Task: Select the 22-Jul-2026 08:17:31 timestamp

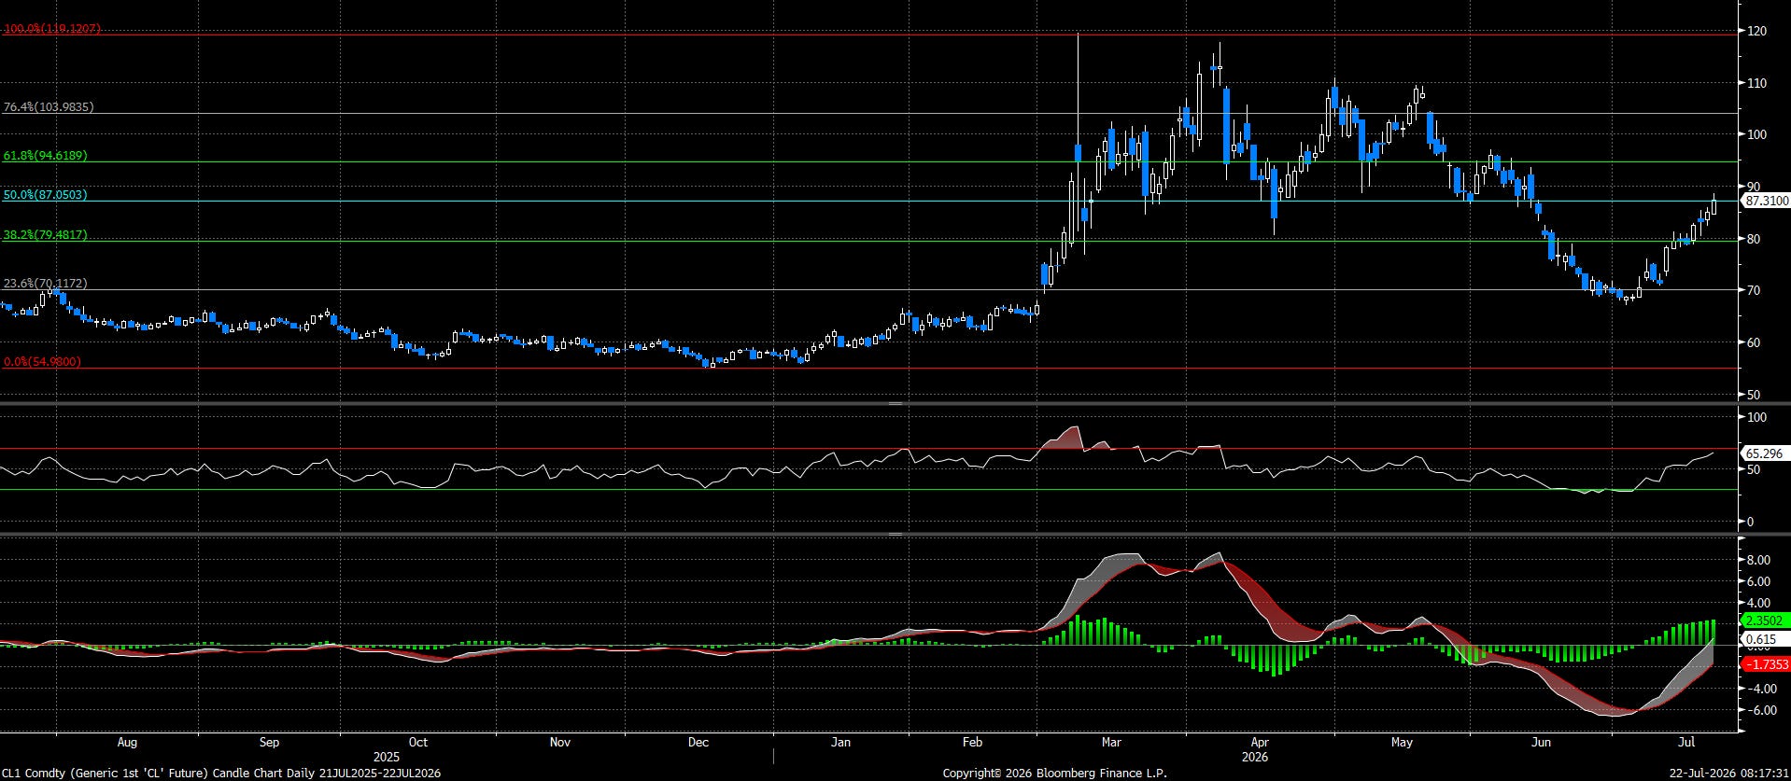Action: (x=1730, y=773)
